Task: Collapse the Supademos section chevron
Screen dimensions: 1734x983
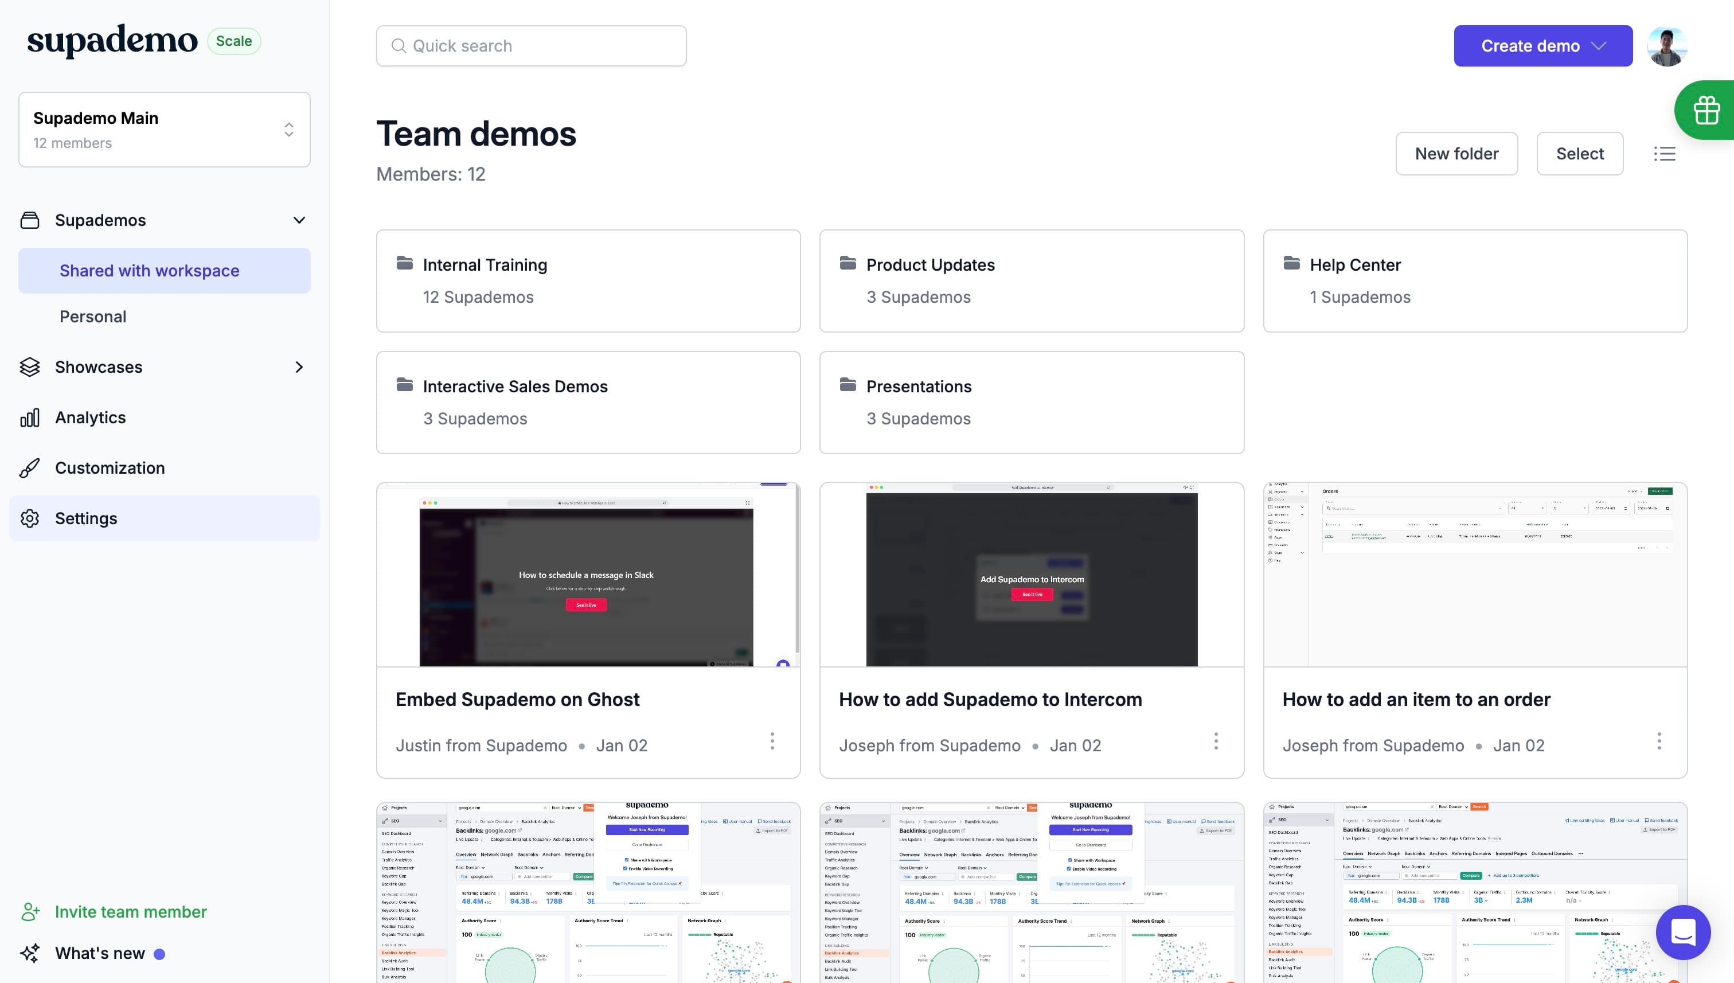Action: pyautogui.click(x=299, y=220)
